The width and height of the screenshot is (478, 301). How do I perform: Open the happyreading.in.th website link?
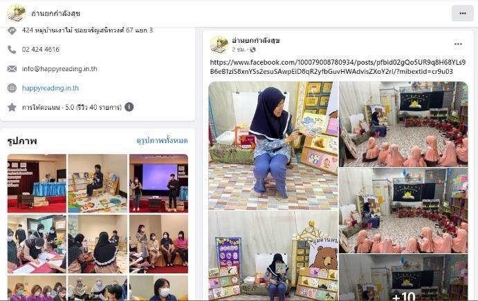pyautogui.click(x=50, y=88)
